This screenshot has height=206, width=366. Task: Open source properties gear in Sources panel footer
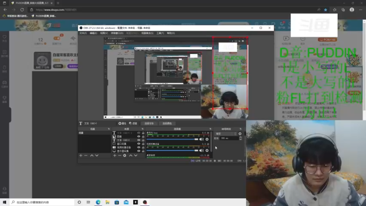(x=124, y=156)
